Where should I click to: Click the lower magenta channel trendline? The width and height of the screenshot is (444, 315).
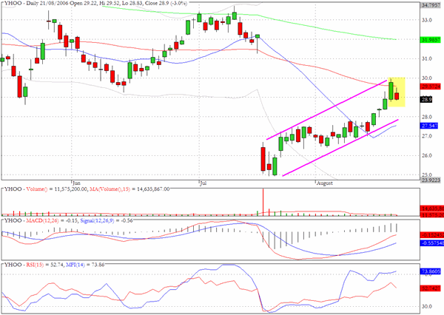(x=340, y=148)
